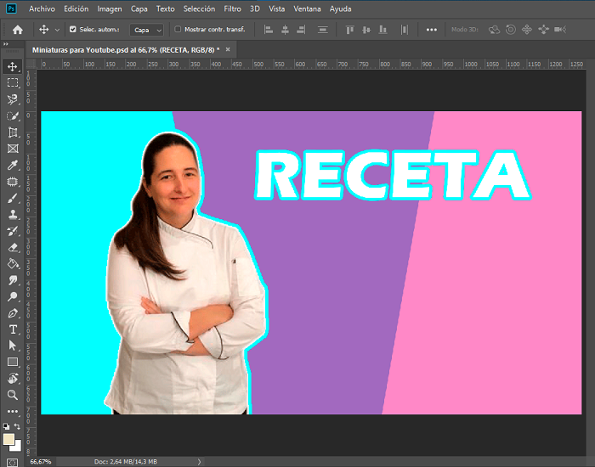The height and width of the screenshot is (467, 595).
Task: Distribute layers horizontally
Action: (405, 30)
